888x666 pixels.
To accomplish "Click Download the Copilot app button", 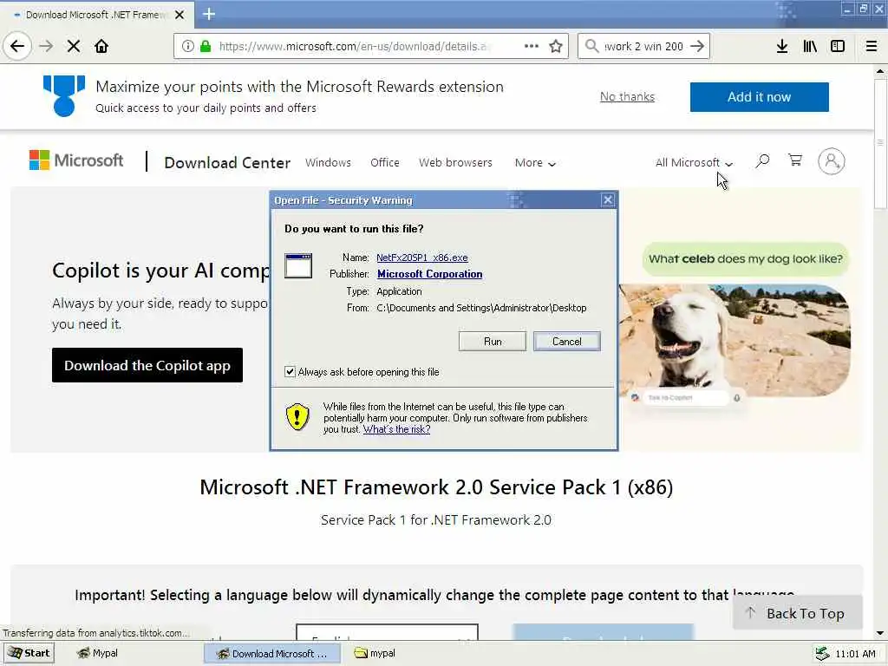I will click(x=147, y=365).
